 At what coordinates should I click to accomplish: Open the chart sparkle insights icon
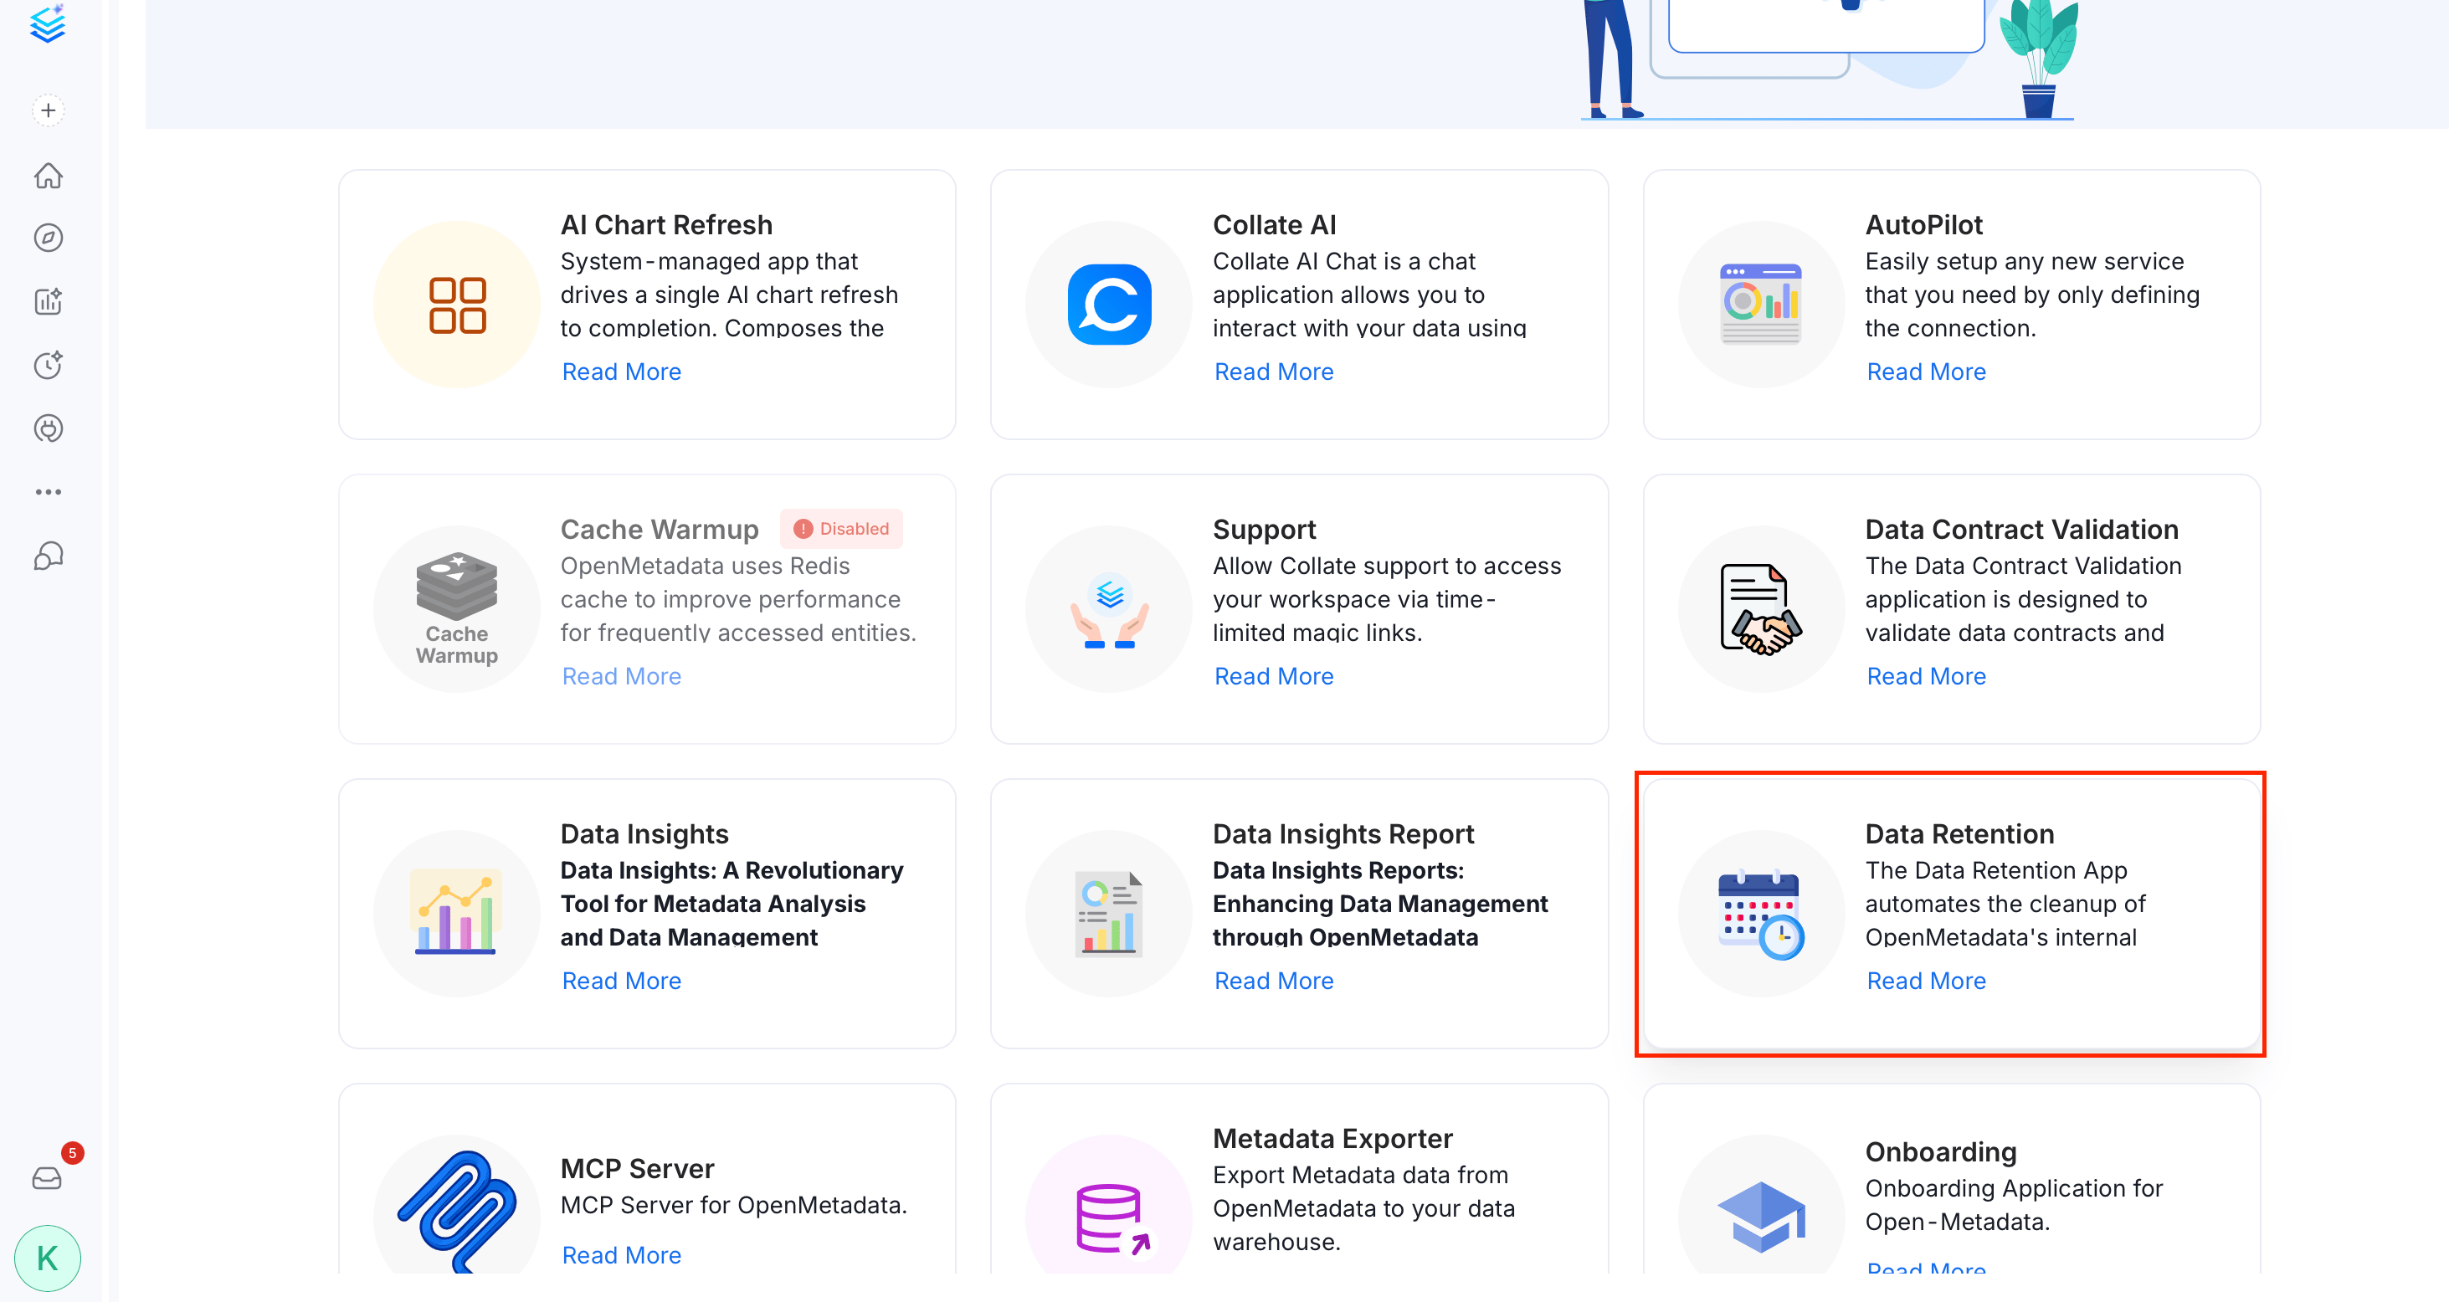pyautogui.click(x=49, y=301)
